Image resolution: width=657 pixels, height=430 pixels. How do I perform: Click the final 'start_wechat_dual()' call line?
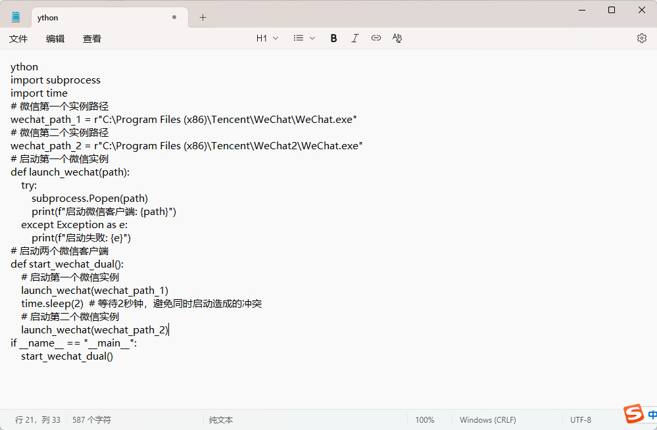pyautogui.click(x=67, y=356)
